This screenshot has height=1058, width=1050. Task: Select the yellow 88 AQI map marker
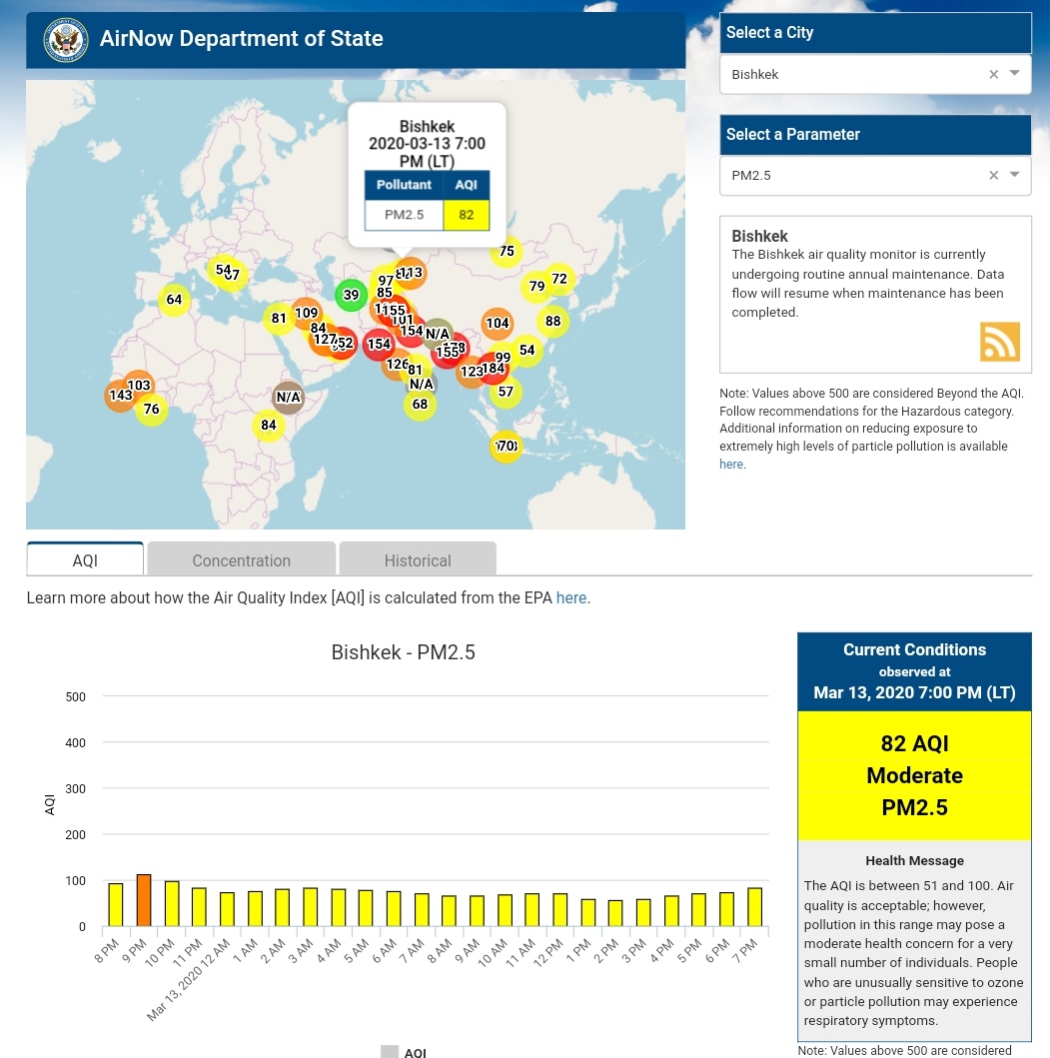(552, 322)
